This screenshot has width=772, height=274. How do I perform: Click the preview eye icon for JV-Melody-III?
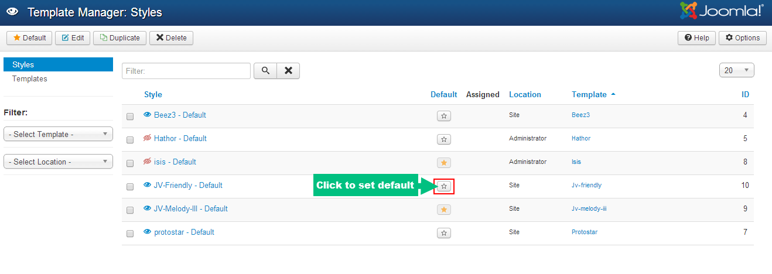pos(148,208)
